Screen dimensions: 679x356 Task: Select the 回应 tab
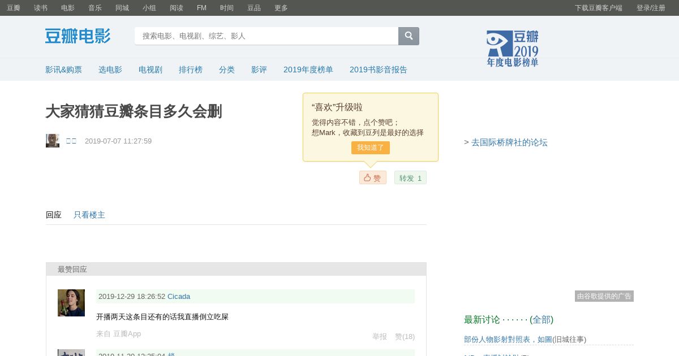pyautogui.click(x=54, y=215)
